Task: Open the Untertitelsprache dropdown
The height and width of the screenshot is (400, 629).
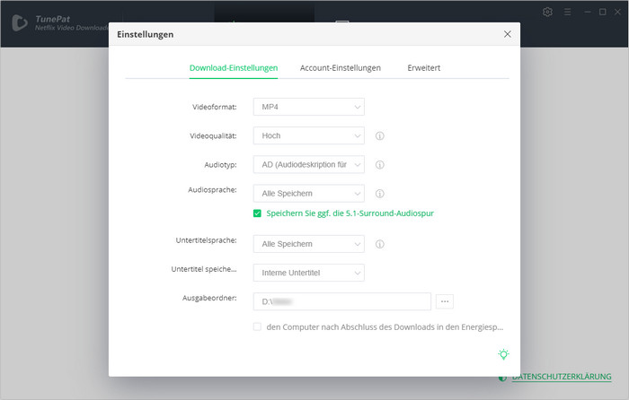Action: coord(308,244)
